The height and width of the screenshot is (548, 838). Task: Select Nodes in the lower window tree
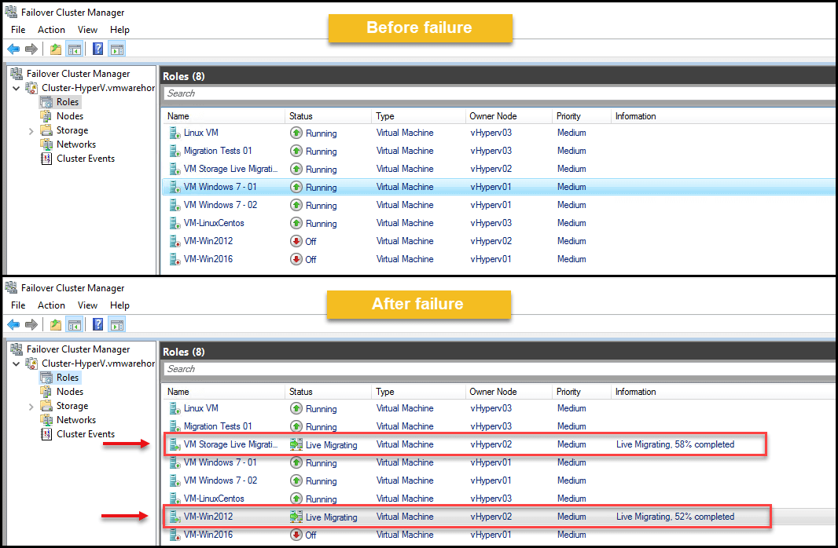(x=69, y=392)
